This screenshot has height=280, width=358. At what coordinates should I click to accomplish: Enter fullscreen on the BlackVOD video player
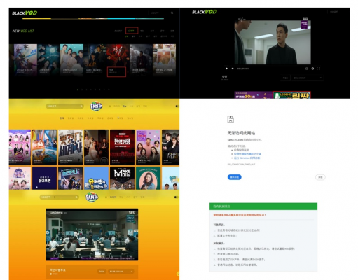318,69
